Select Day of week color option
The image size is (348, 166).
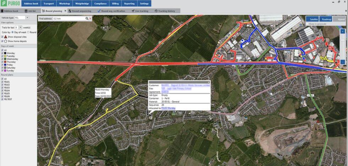click(x=12, y=32)
